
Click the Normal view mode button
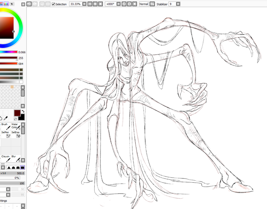click(144, 4)
